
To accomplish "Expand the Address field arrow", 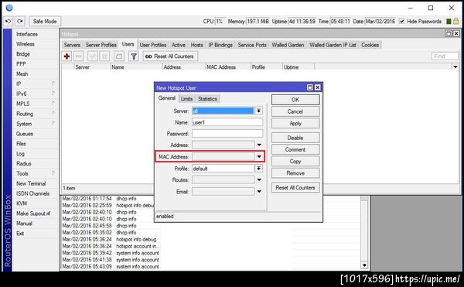I will [x=259, y=145].
